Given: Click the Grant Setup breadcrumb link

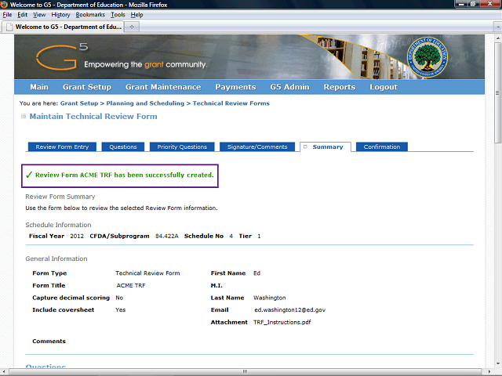Looking at the screenshot, I should [x=79, y=103].
